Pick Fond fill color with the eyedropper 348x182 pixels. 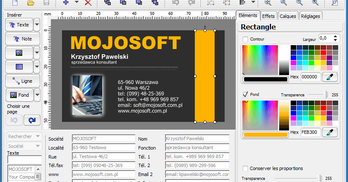coord(330,132)
